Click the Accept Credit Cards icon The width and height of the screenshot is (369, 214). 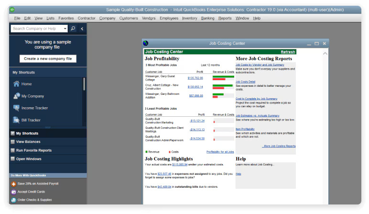point(14,192)
